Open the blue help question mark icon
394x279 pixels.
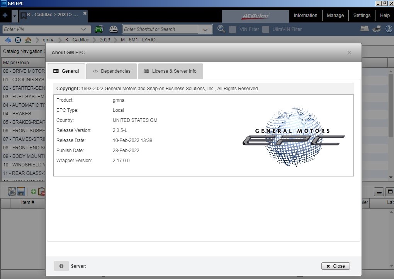pyautogui.click(x=389, y=29)
